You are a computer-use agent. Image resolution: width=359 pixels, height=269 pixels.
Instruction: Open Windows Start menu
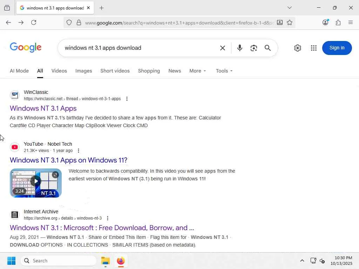[x=11, y=261]
